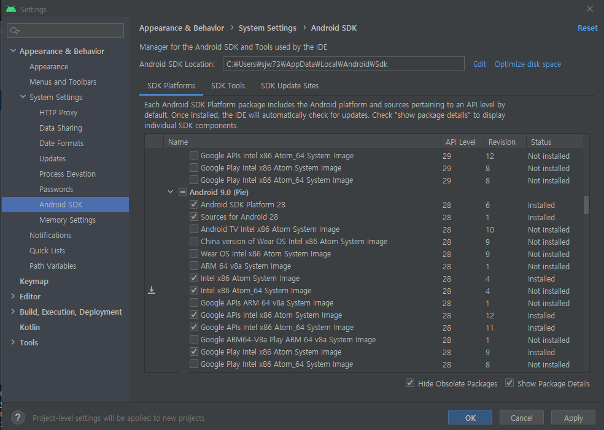Image resolution: width=604 pixels, height=430 pixels.
Task: Select Quick Lists settings
Action: coord(47,251)
